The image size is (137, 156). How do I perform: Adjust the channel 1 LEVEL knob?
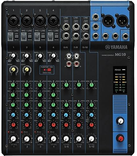[13, 139]
